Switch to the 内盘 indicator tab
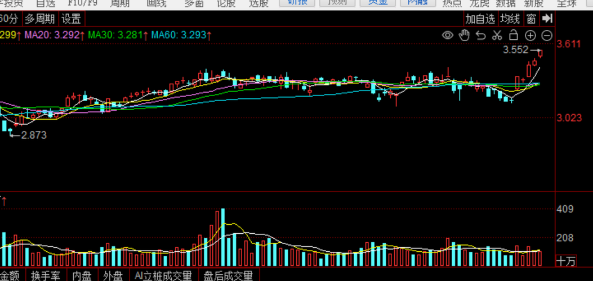Image resolution: width=593 pixels, height=281 pixels. pos(82,276)
